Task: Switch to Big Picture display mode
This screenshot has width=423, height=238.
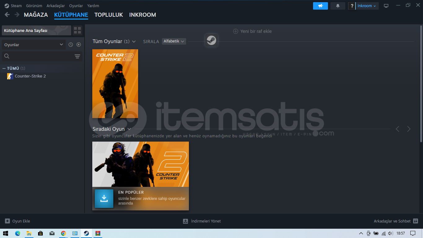Action: click(x=386, y=6)
